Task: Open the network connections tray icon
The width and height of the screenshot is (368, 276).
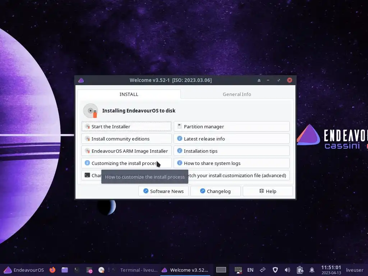Action: 263,270
